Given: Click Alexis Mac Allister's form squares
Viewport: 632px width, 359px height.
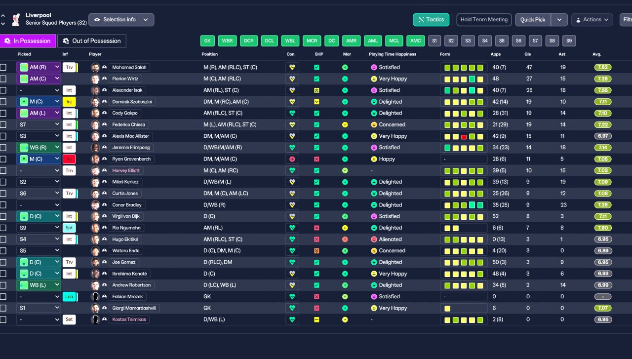Looking at the screenshot, I should pyautogui.click(x=463, y=136).
